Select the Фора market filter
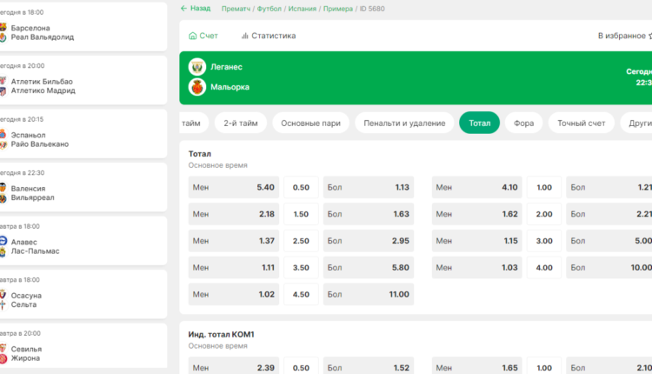Screen dimensions: 652x374 (x=523, y=124)
